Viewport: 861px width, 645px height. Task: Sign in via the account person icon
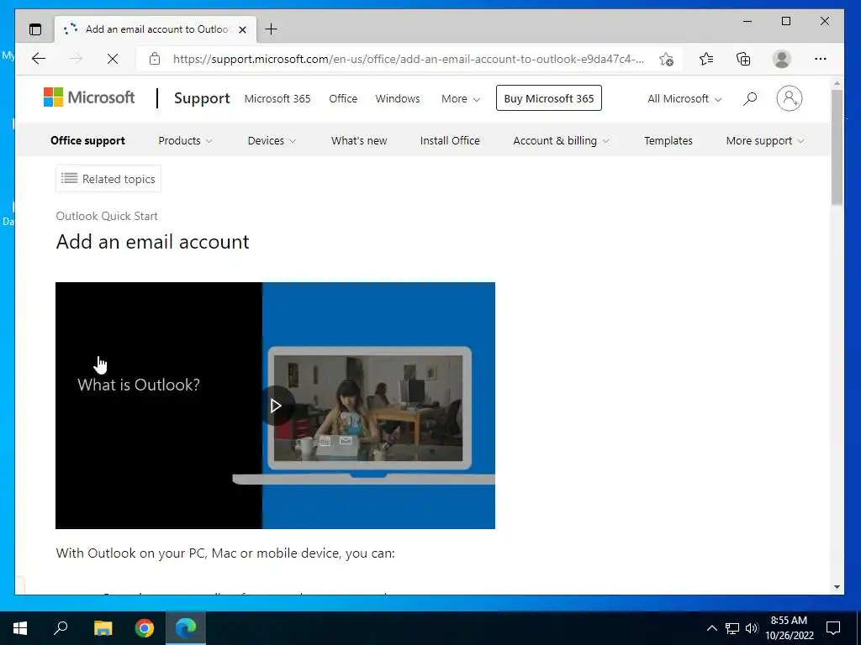coord(789,98)
